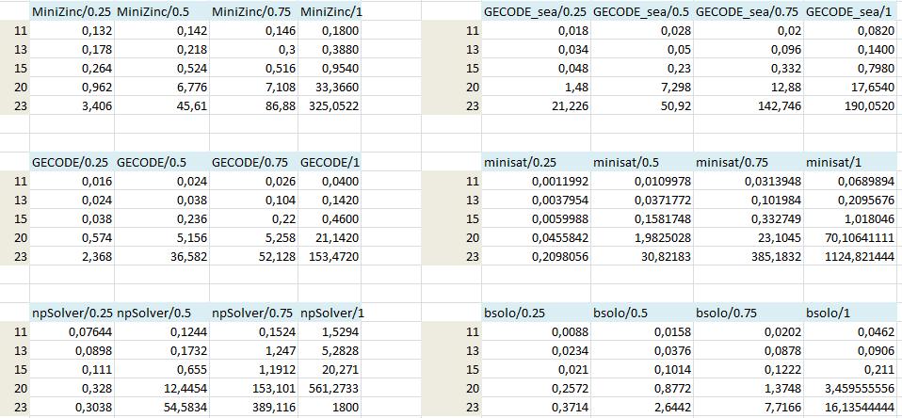Select the cell containing 190,0520
Screen dimensions: 902x418
click(x=851, y=105)
